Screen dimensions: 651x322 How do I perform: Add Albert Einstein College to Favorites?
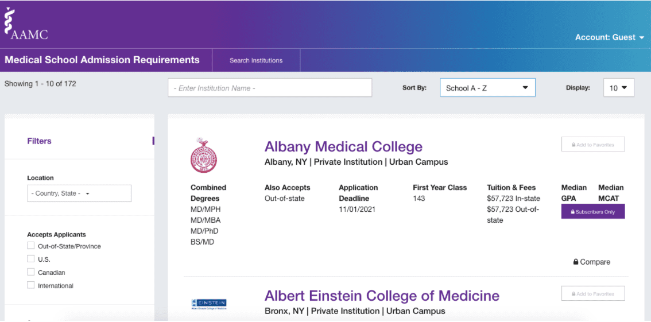coord(593,294)
